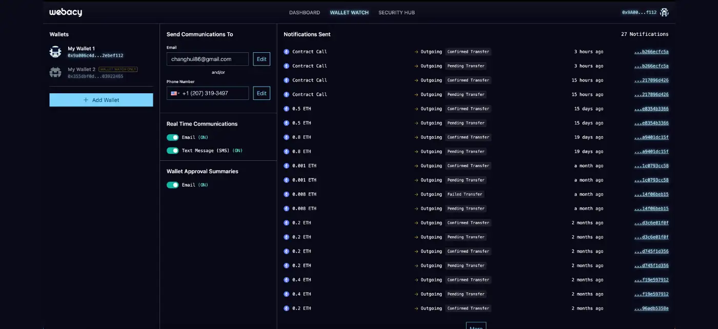Open the Dashboard tab
The height and width of the screenshot is (329, 718).
(304, 12)
